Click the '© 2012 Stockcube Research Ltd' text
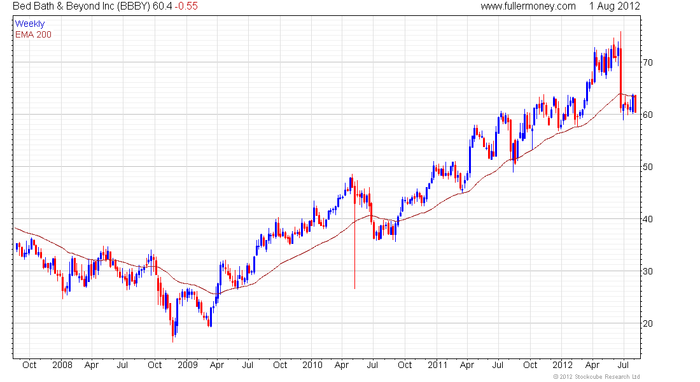The height and width of the screenshot is (382, 700). pyautogui.click(x=596, y=377)
